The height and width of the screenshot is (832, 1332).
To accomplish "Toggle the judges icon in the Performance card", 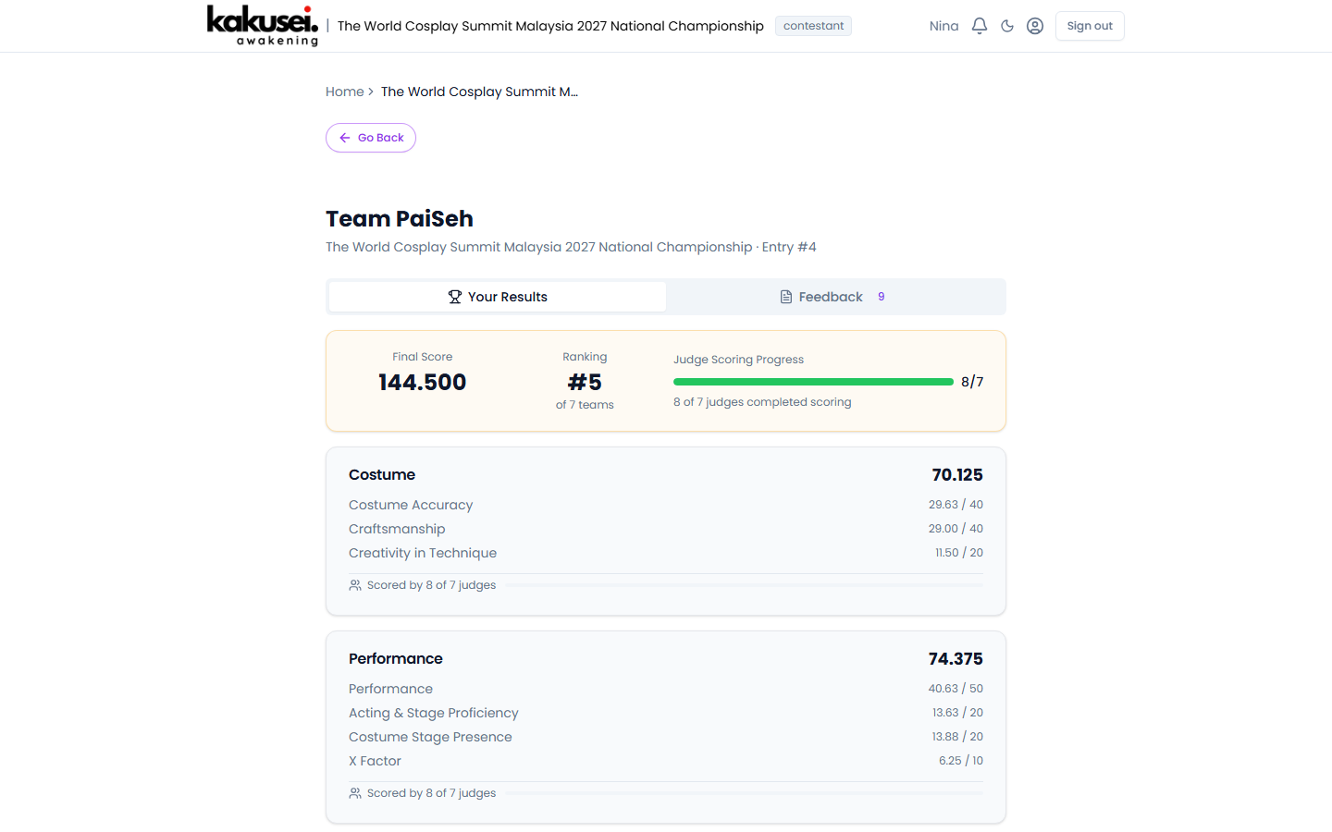I will pos(354,792).
